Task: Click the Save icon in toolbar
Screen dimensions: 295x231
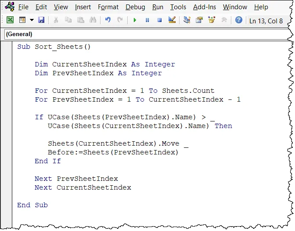Action: point(41,20)
